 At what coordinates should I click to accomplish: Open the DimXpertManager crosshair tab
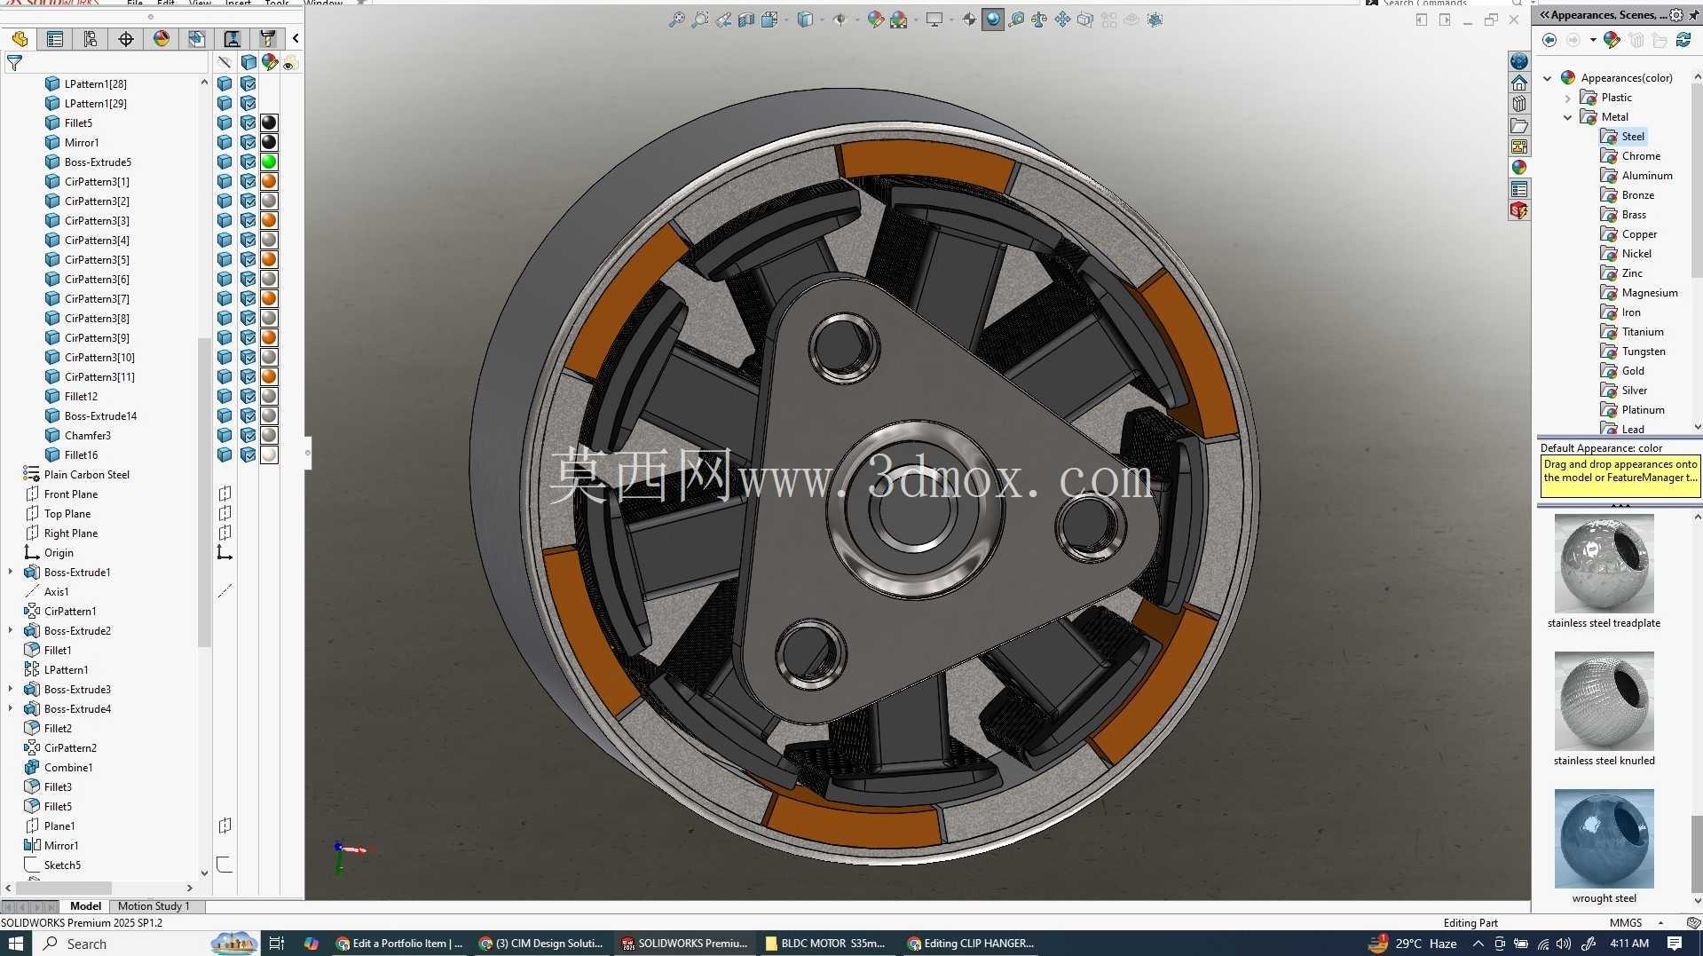(126, 38)
